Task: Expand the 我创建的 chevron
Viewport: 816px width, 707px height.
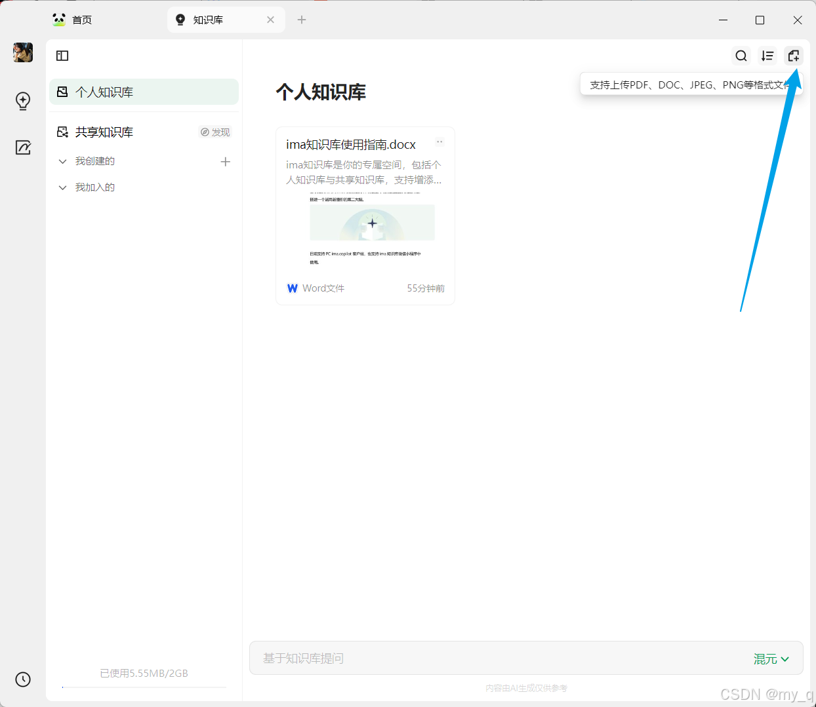Action: (x=63, y=161)
